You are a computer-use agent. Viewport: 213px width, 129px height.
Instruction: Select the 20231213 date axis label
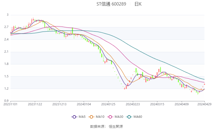tap(59, 104)
